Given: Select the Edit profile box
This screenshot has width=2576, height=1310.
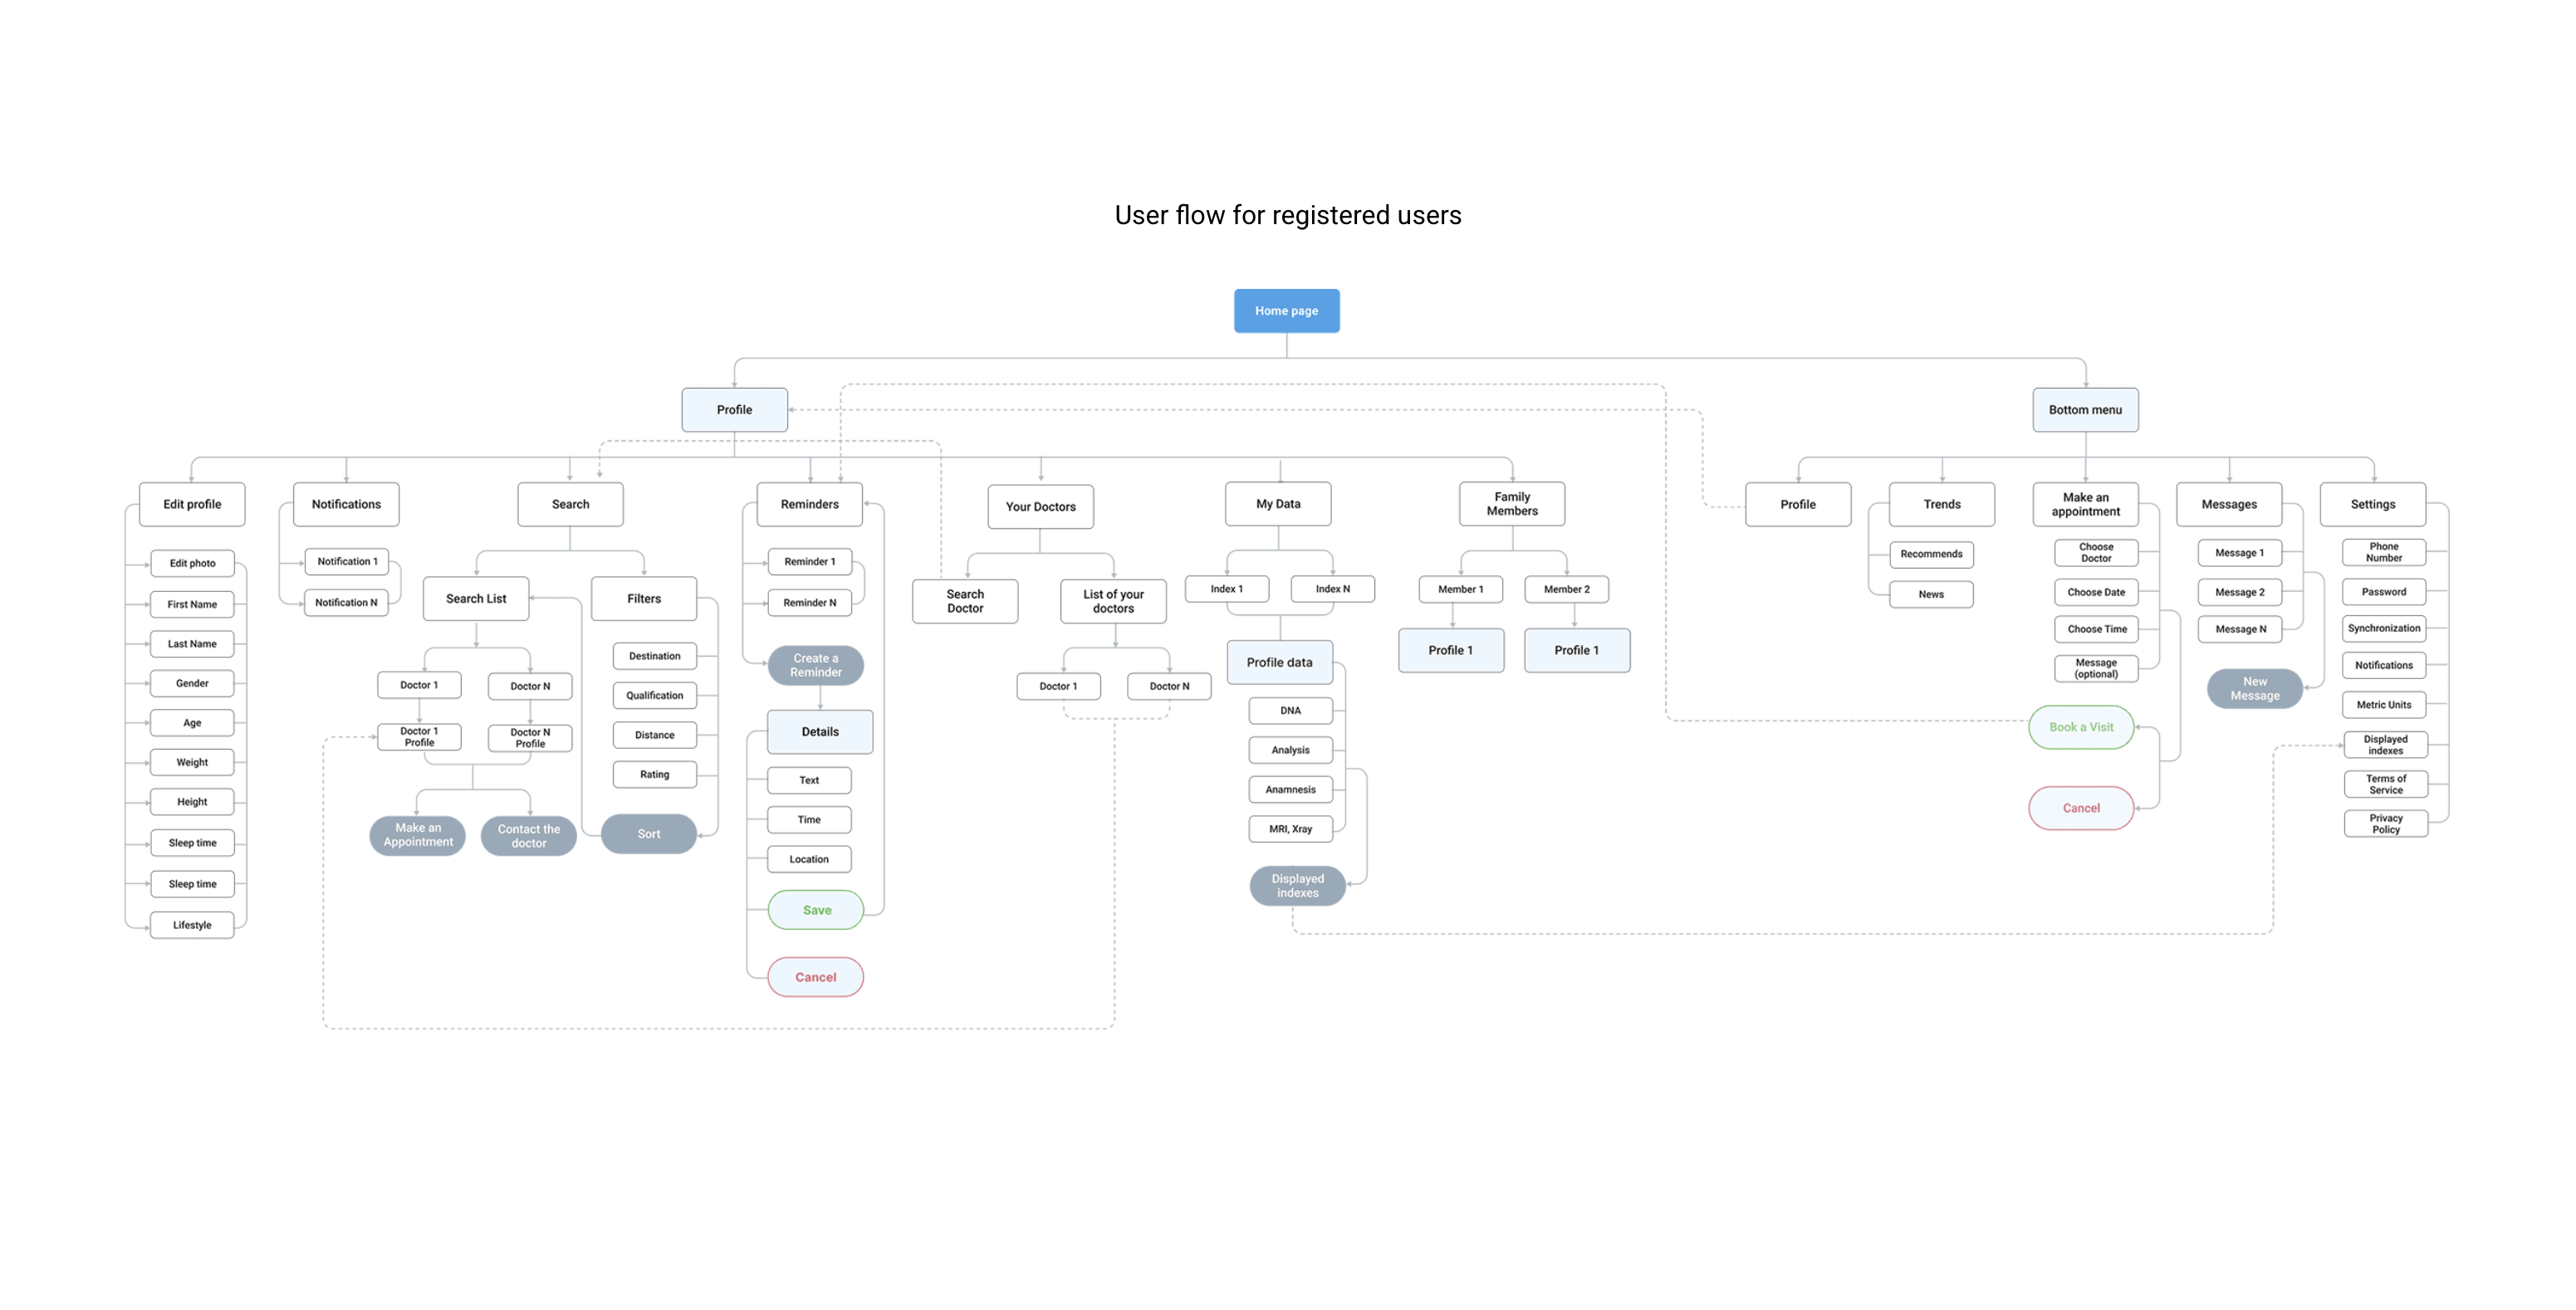Looking at the screenshot, I should pyautogui.click(x=192, y=504).
